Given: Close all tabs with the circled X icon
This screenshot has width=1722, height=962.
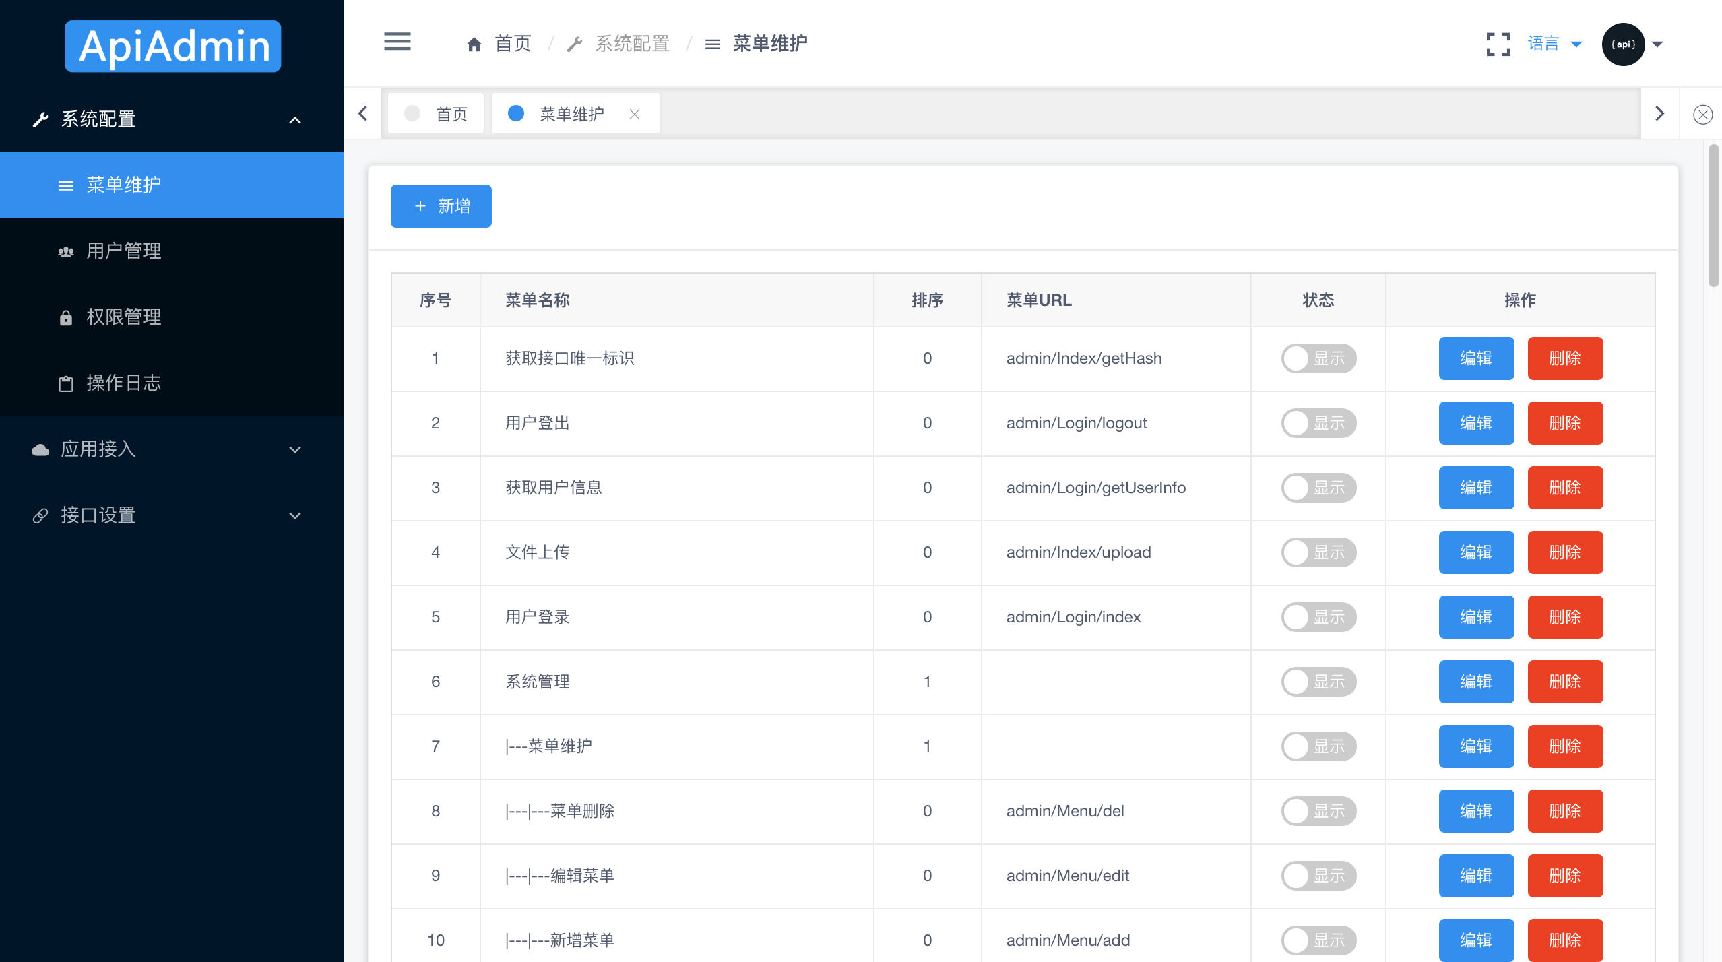Looking at the screenshot, I should coord(1703,115).
